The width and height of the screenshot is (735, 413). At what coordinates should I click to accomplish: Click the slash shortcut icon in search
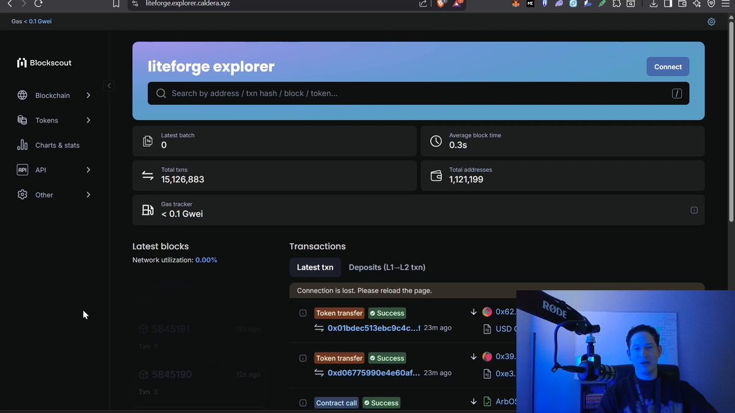(x=677, y=93)
